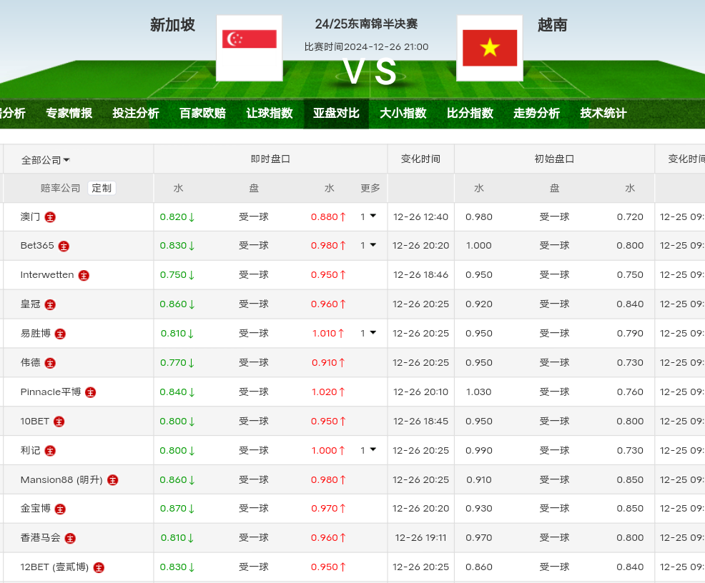Click 12BET initial home odds 0.860
705x583 pixels.
point(479,567)
